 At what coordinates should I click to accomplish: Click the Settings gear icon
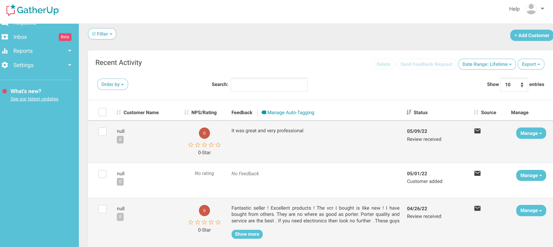click(x=5, y=65)
